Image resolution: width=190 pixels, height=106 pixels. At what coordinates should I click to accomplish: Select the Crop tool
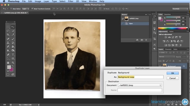coord(8,35)
